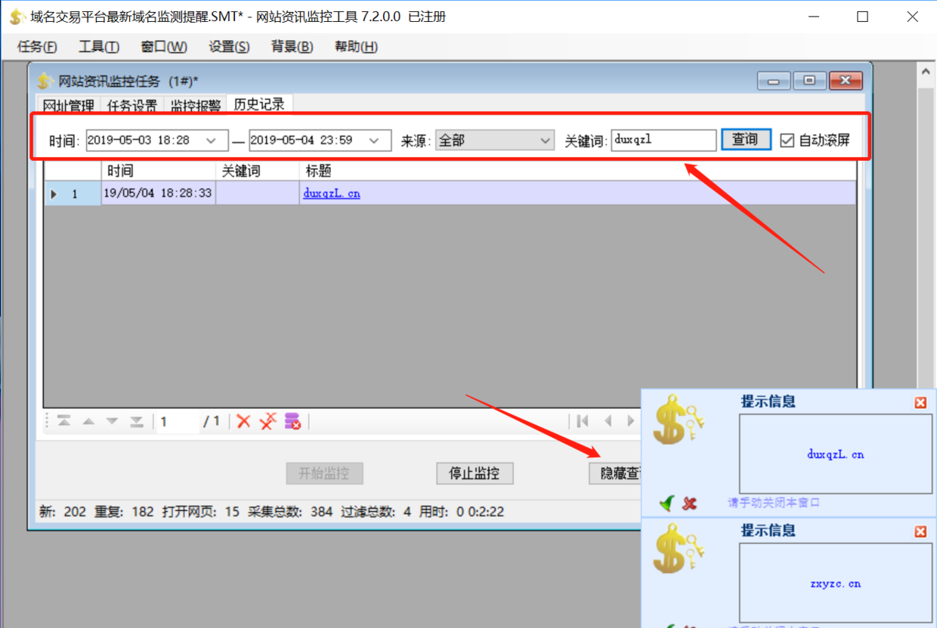Click the app dollar icon in main title bar
Viewport: 937px width, 628px height.
coord(17,17)
